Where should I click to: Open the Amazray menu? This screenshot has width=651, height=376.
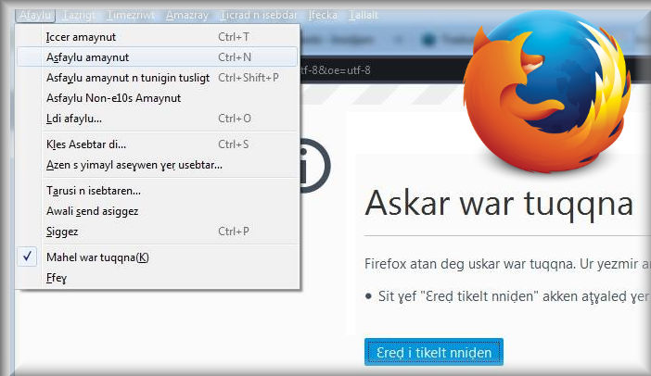pyautogui.click(x=187, y=16)
